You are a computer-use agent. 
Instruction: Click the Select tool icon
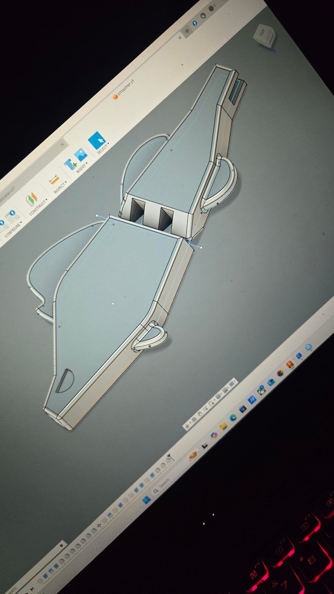point(97,140)
